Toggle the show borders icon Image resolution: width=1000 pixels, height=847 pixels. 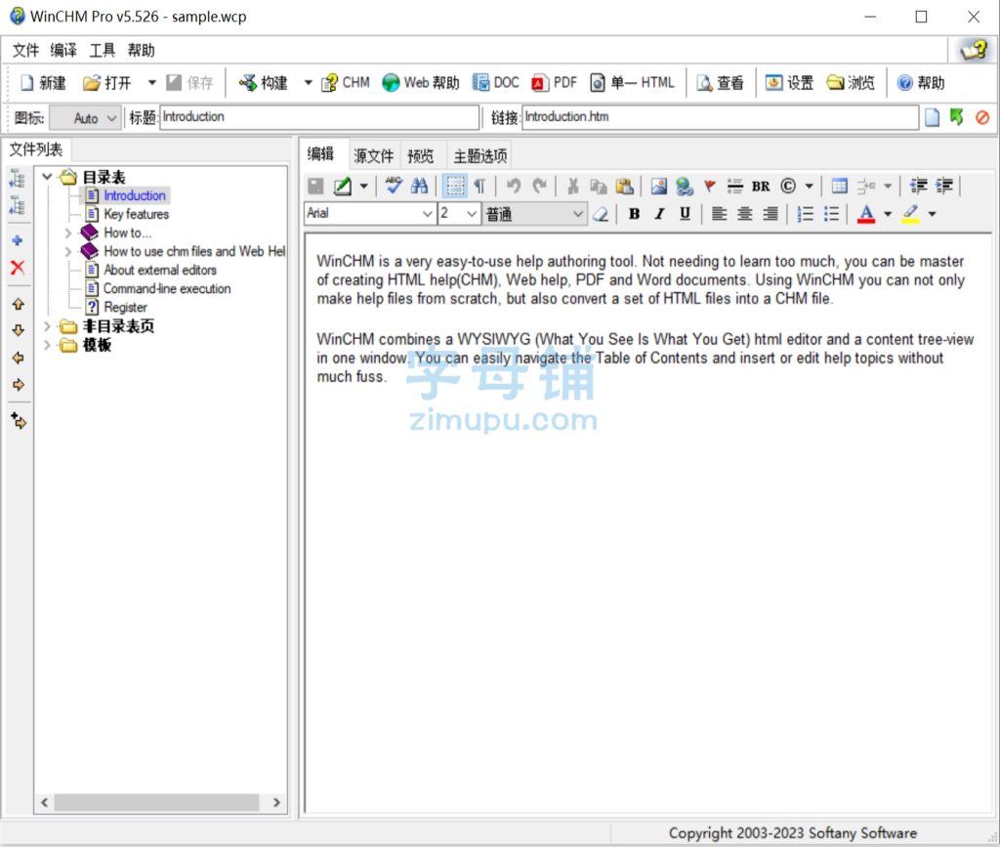[x=455, y=186]
